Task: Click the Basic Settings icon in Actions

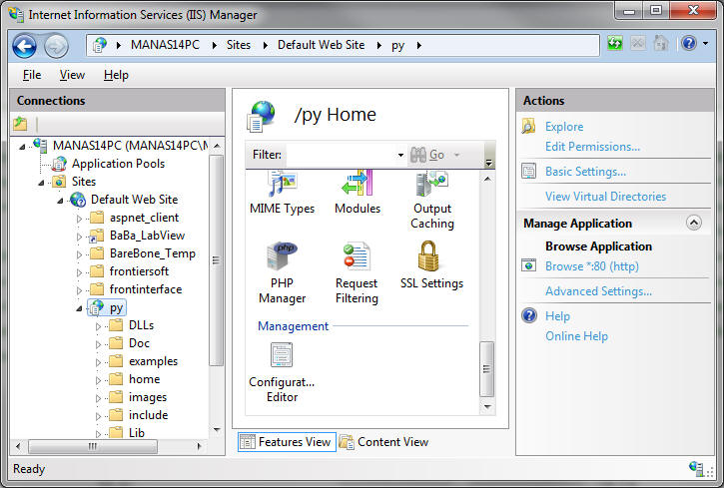Action: (x=528, y=171)
